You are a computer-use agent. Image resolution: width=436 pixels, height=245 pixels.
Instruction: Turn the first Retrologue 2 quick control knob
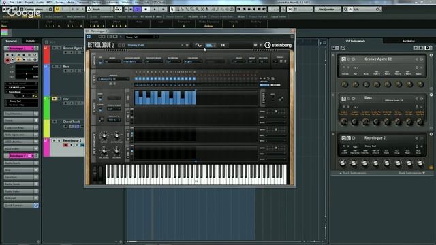click(343, 163)
